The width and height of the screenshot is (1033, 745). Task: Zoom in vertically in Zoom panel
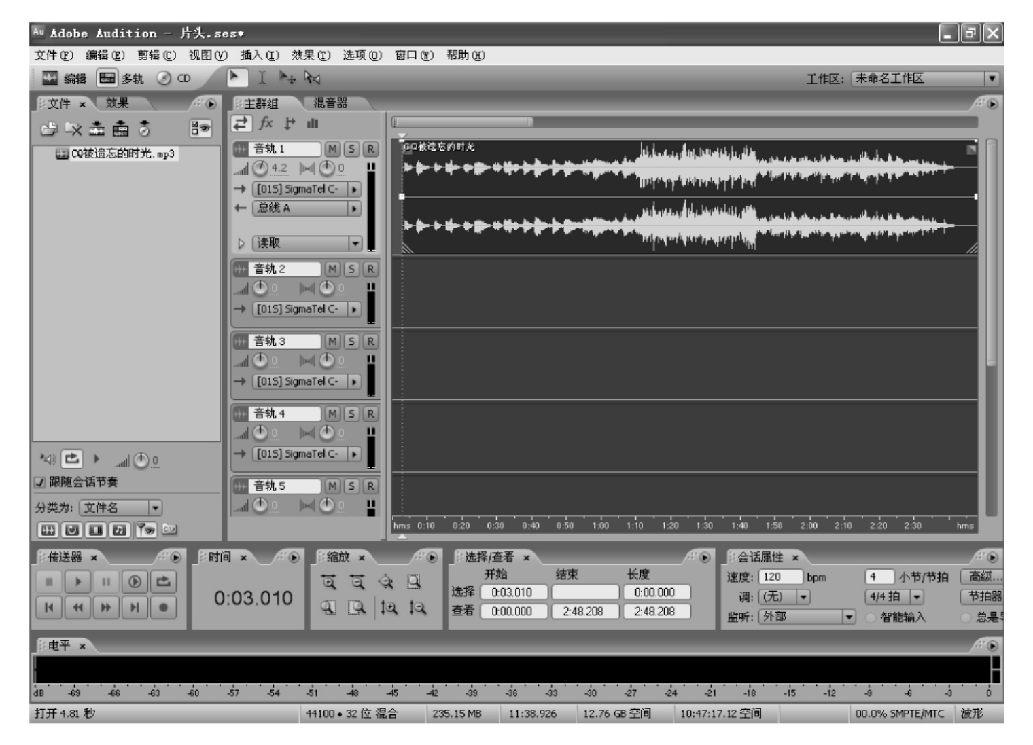click(389, 608)
